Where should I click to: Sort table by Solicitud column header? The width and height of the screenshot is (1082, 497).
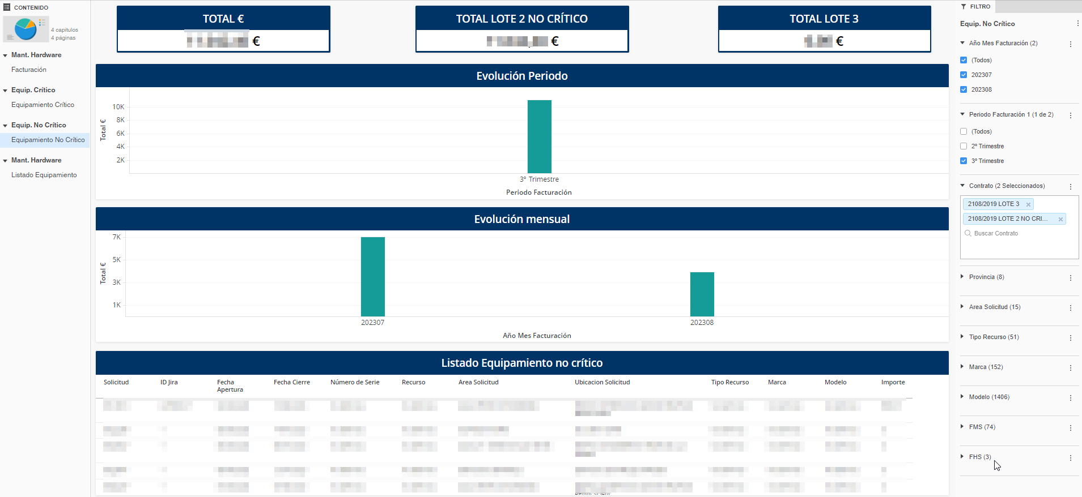tap(116, 382)
